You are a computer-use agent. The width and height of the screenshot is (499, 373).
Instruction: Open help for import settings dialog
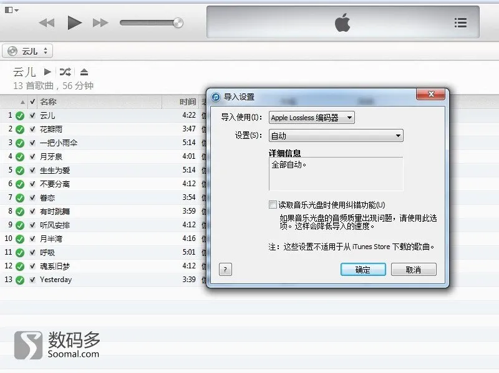[225, 270]
